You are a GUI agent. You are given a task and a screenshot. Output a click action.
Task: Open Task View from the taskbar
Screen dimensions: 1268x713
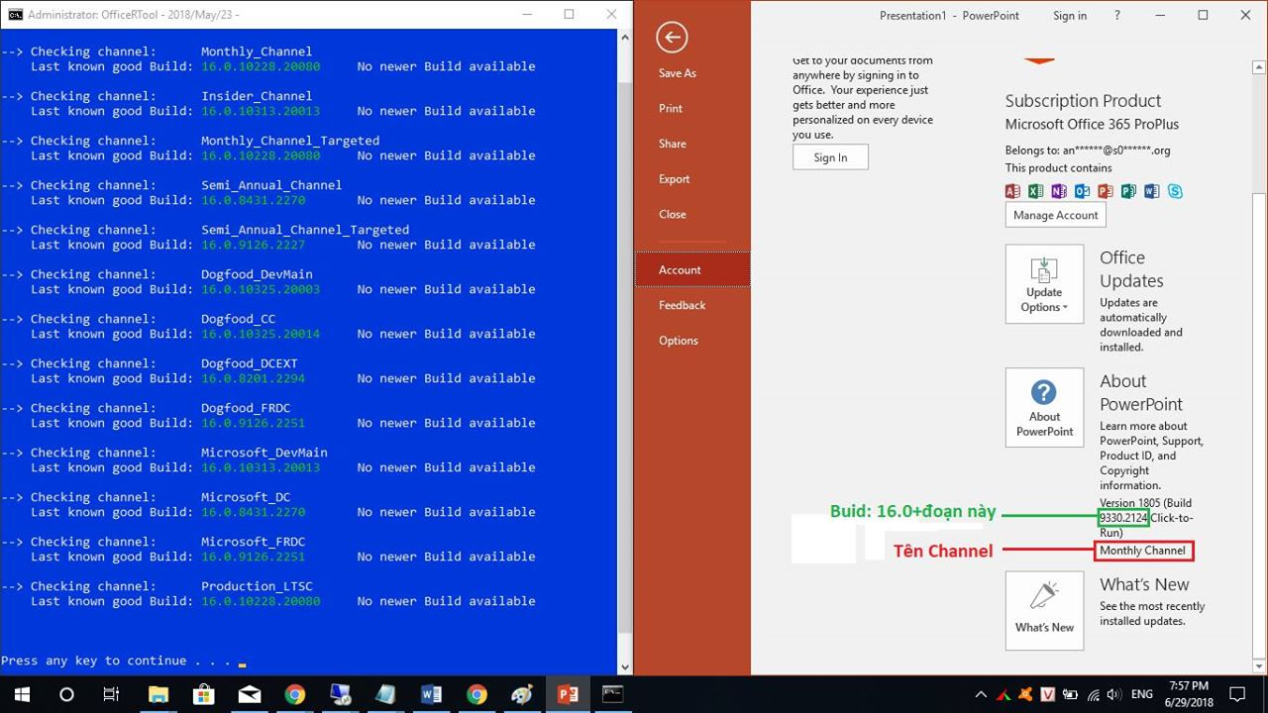pyautogui.click(x=112, y=694)
